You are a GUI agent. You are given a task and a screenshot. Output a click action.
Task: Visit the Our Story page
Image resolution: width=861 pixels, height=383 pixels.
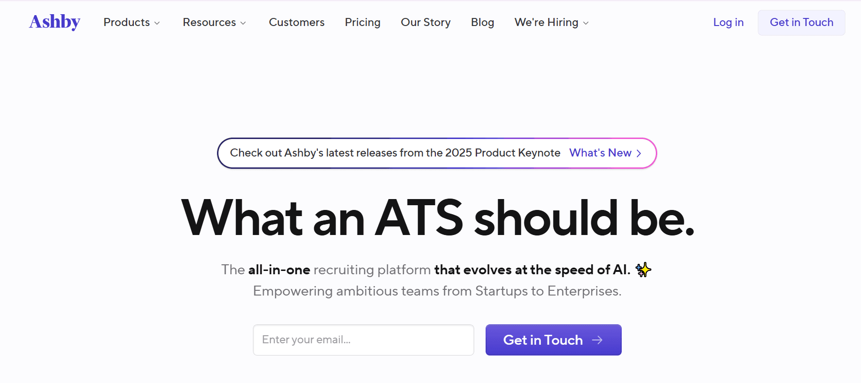click(x=426, y=22)
